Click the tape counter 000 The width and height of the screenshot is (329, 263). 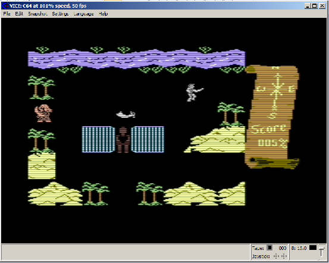point(283,248)
